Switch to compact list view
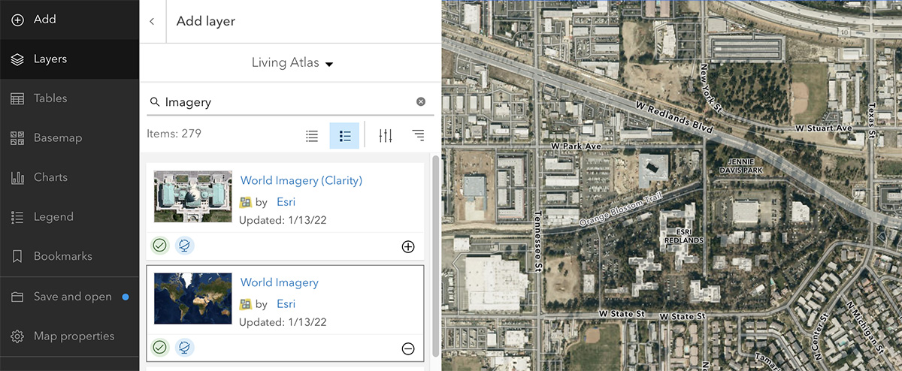Viewport: 902px width, 371px height. (312, 136)
